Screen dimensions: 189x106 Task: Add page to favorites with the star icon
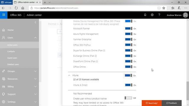click(x=164, y=8)
